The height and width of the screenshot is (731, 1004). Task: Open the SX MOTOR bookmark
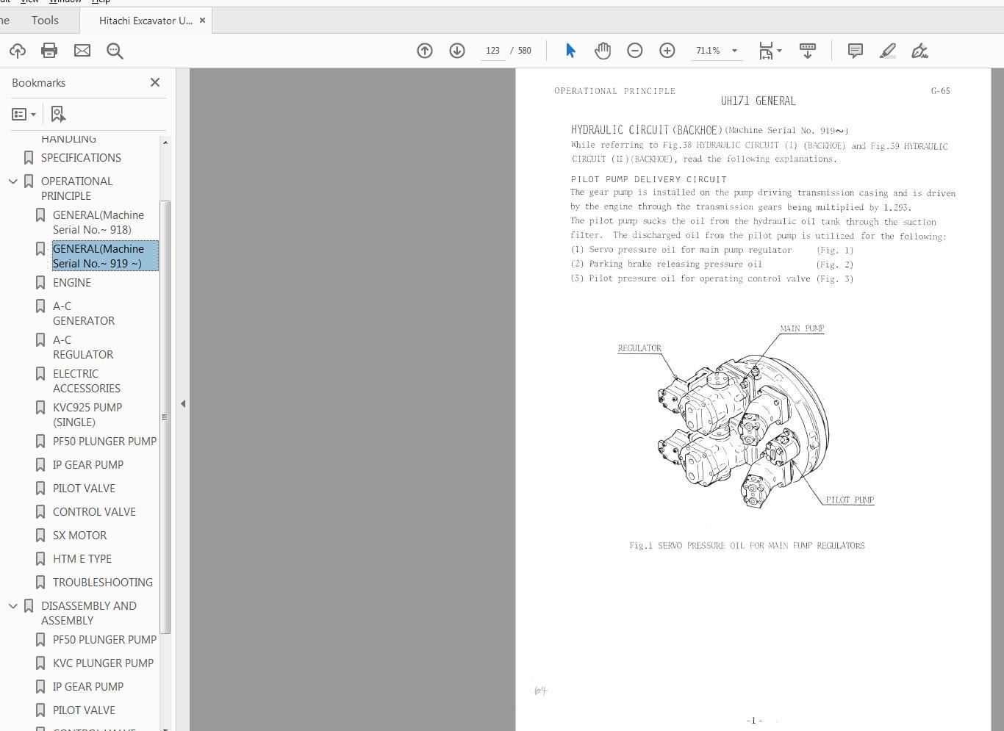79,535
